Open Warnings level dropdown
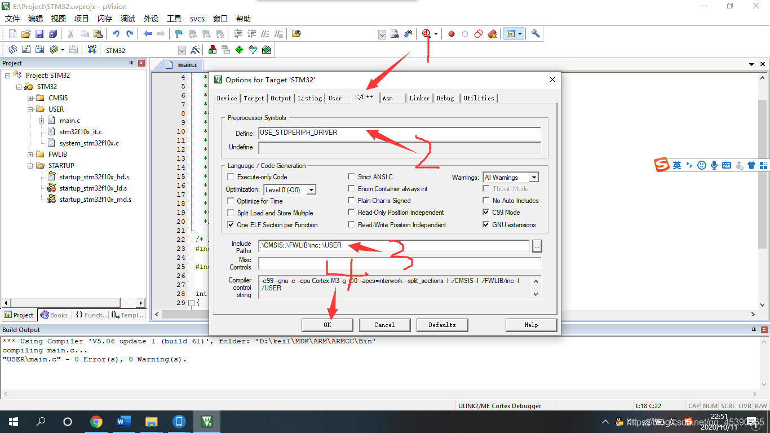This screenshot has height=433, width=770. (x=534, y=177)
